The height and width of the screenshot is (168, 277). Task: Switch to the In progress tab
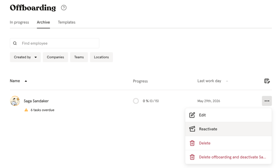19,22
